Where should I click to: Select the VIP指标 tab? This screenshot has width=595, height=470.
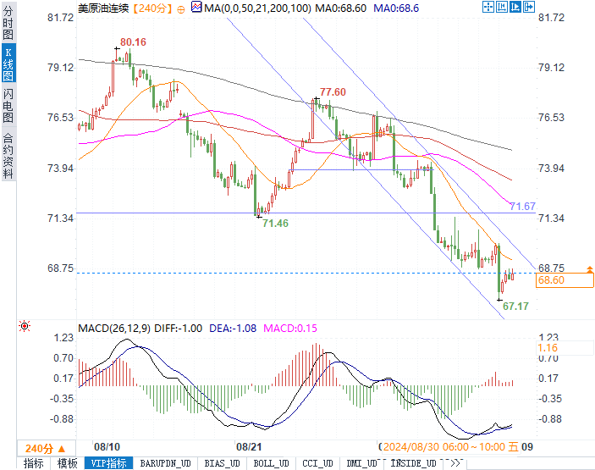109,463
